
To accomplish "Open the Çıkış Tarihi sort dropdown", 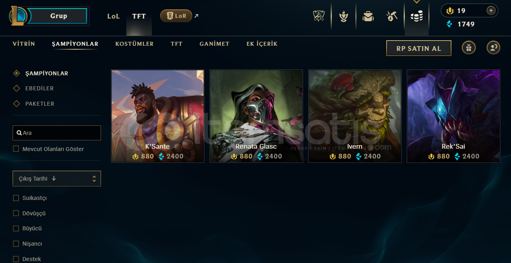I will point(57,179).
